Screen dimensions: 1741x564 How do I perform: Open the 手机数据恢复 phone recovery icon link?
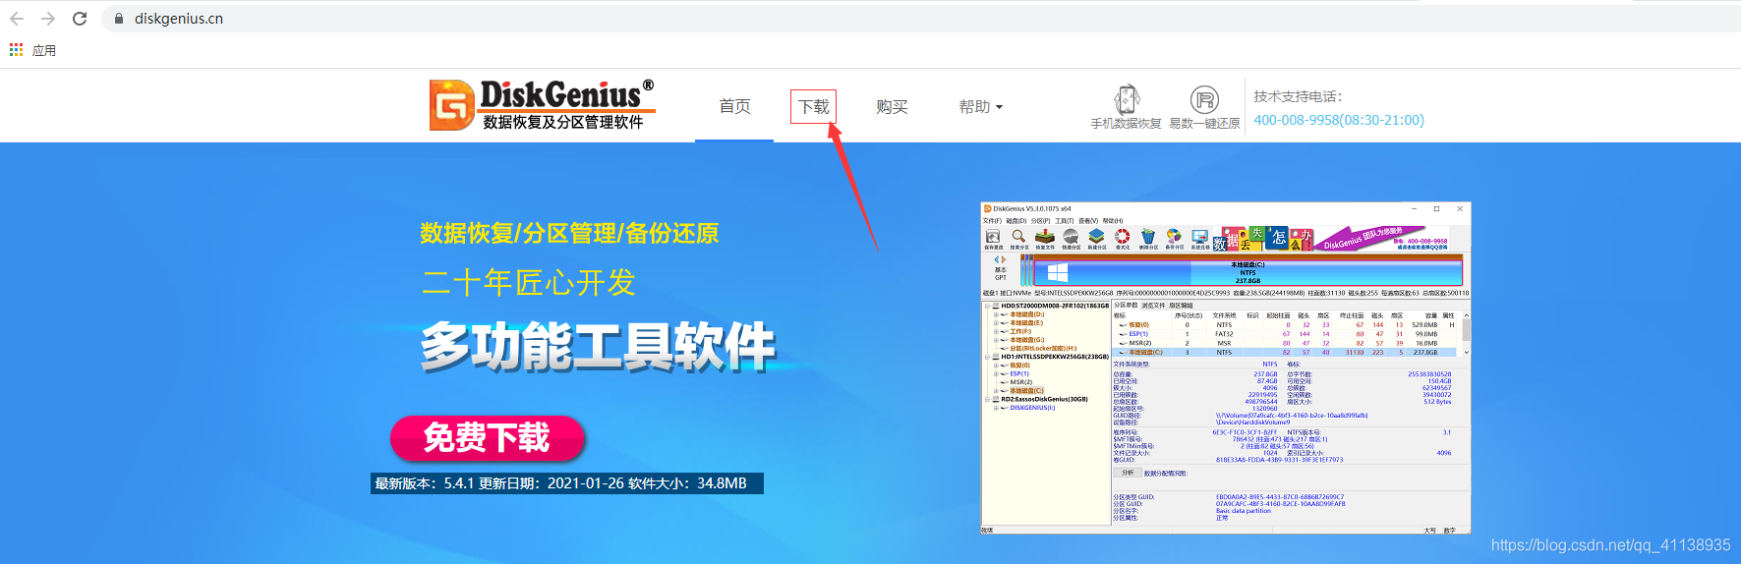1126,106
